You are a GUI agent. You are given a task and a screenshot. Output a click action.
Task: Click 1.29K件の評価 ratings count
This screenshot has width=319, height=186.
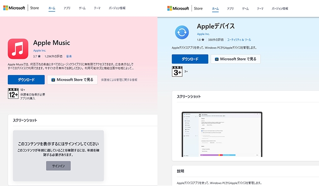pyautogui.click(x=53, y=56)
